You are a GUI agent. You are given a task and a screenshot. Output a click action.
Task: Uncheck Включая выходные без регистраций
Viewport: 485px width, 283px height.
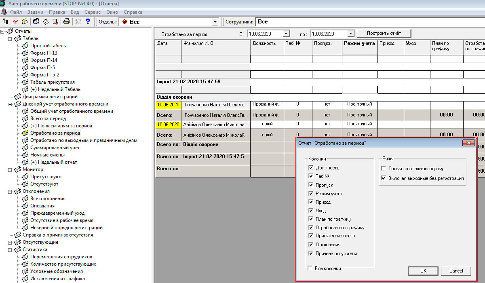tap(384, 178)
